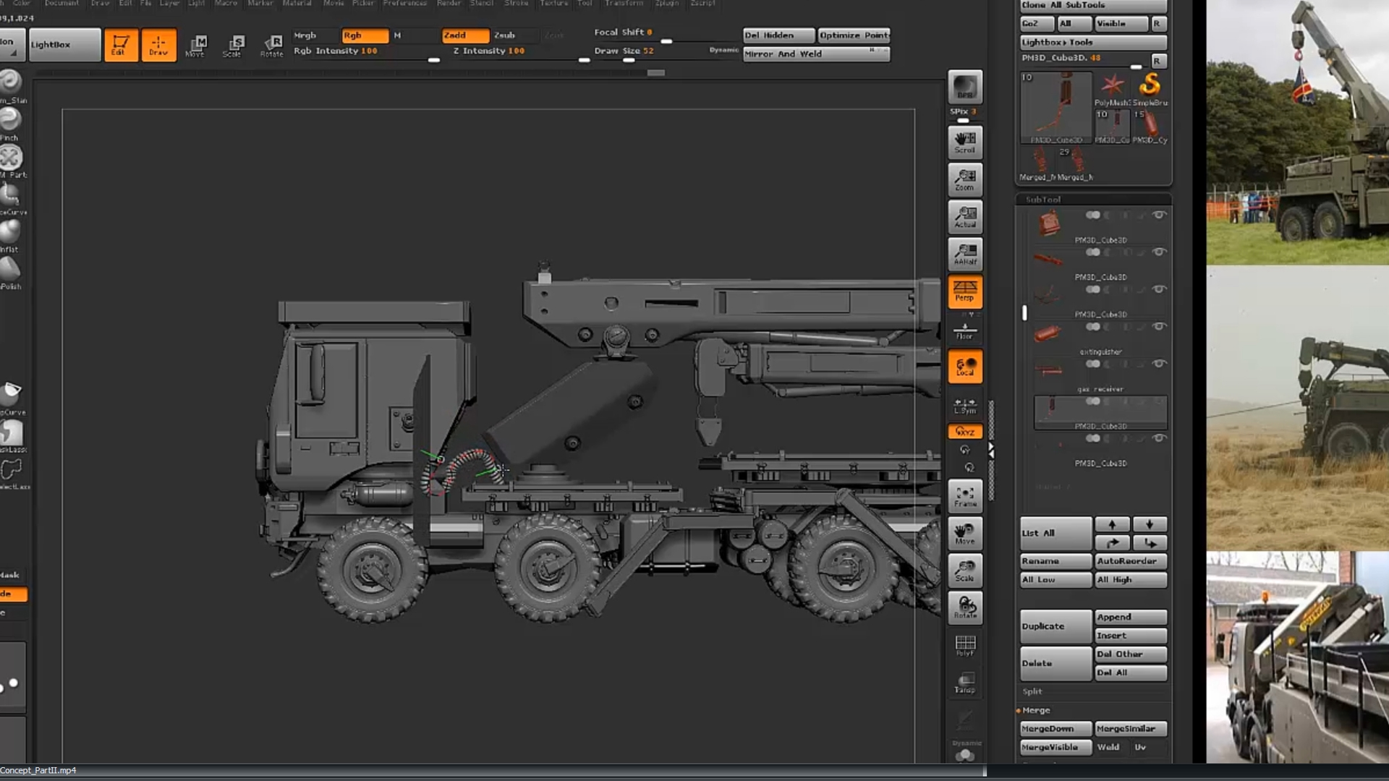Image resolution: width=1389 pixels, height=781 pixels.
Task: Select the Edit mode icon
Action: [120, 45]
